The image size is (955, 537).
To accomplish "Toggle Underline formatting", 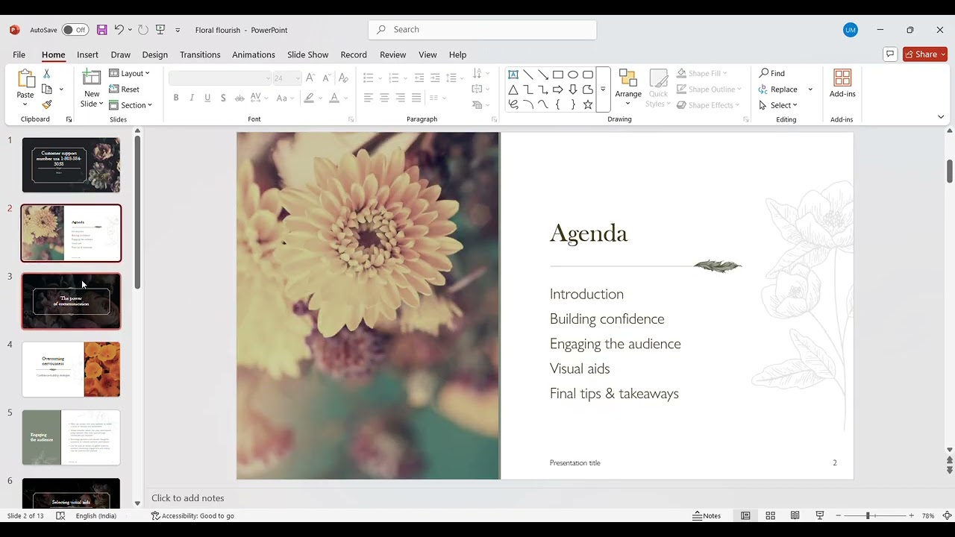I will (x=207, y=98).
